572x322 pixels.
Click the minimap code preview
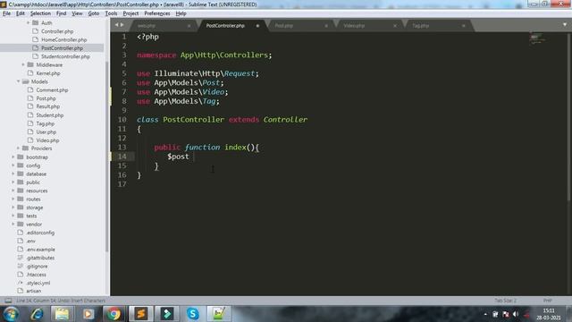coord(537,38)
